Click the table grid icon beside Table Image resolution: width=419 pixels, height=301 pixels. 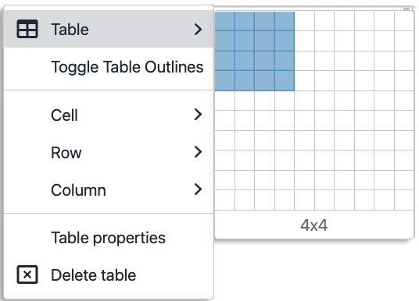pos(27,29)
